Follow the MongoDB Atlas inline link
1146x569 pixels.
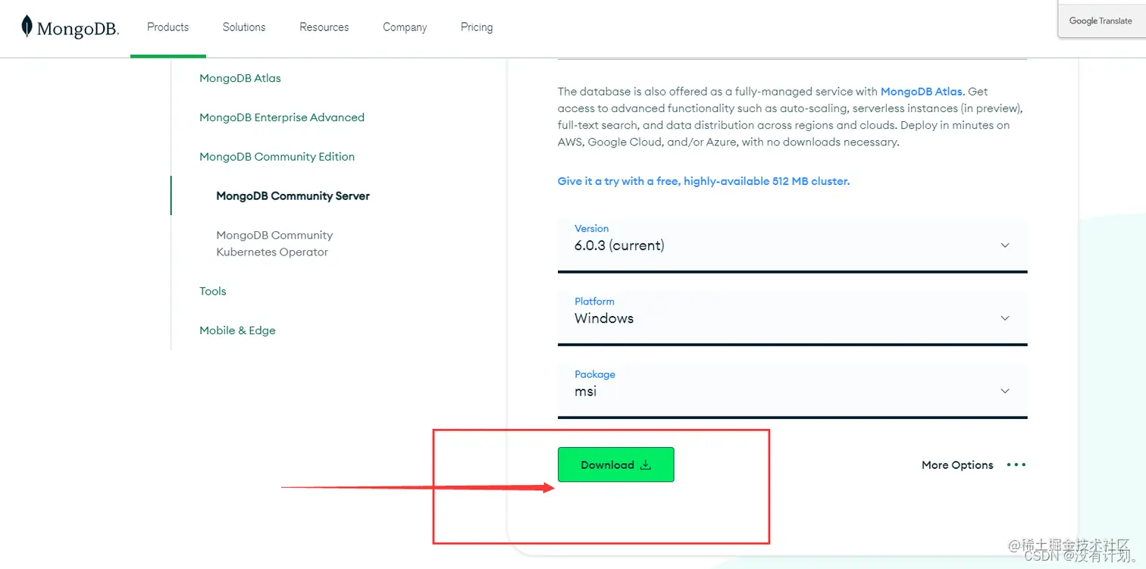coord(921,92)
